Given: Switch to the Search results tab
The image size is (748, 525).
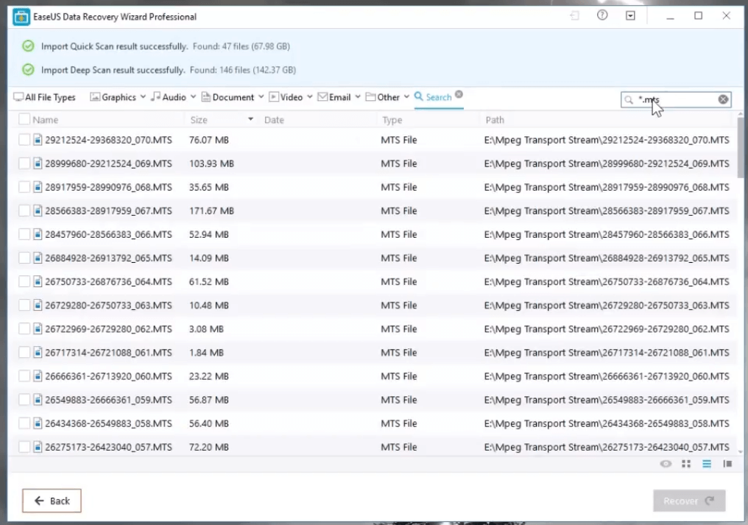Looking at the screenshot, I should 433,97.
